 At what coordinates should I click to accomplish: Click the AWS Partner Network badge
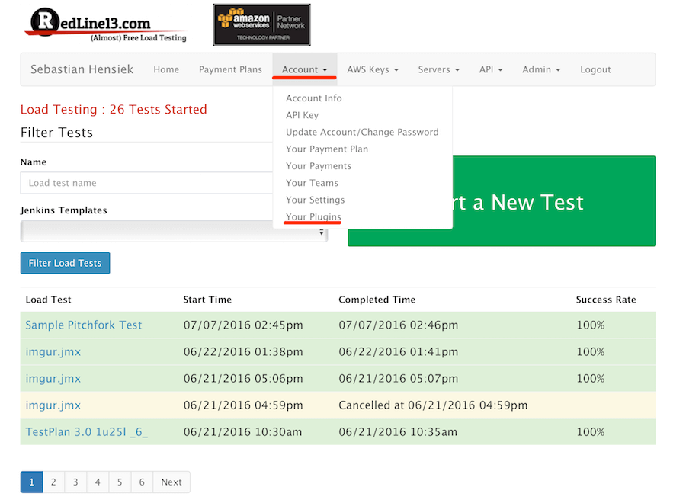pyautogui.click(x=261, y=24)
